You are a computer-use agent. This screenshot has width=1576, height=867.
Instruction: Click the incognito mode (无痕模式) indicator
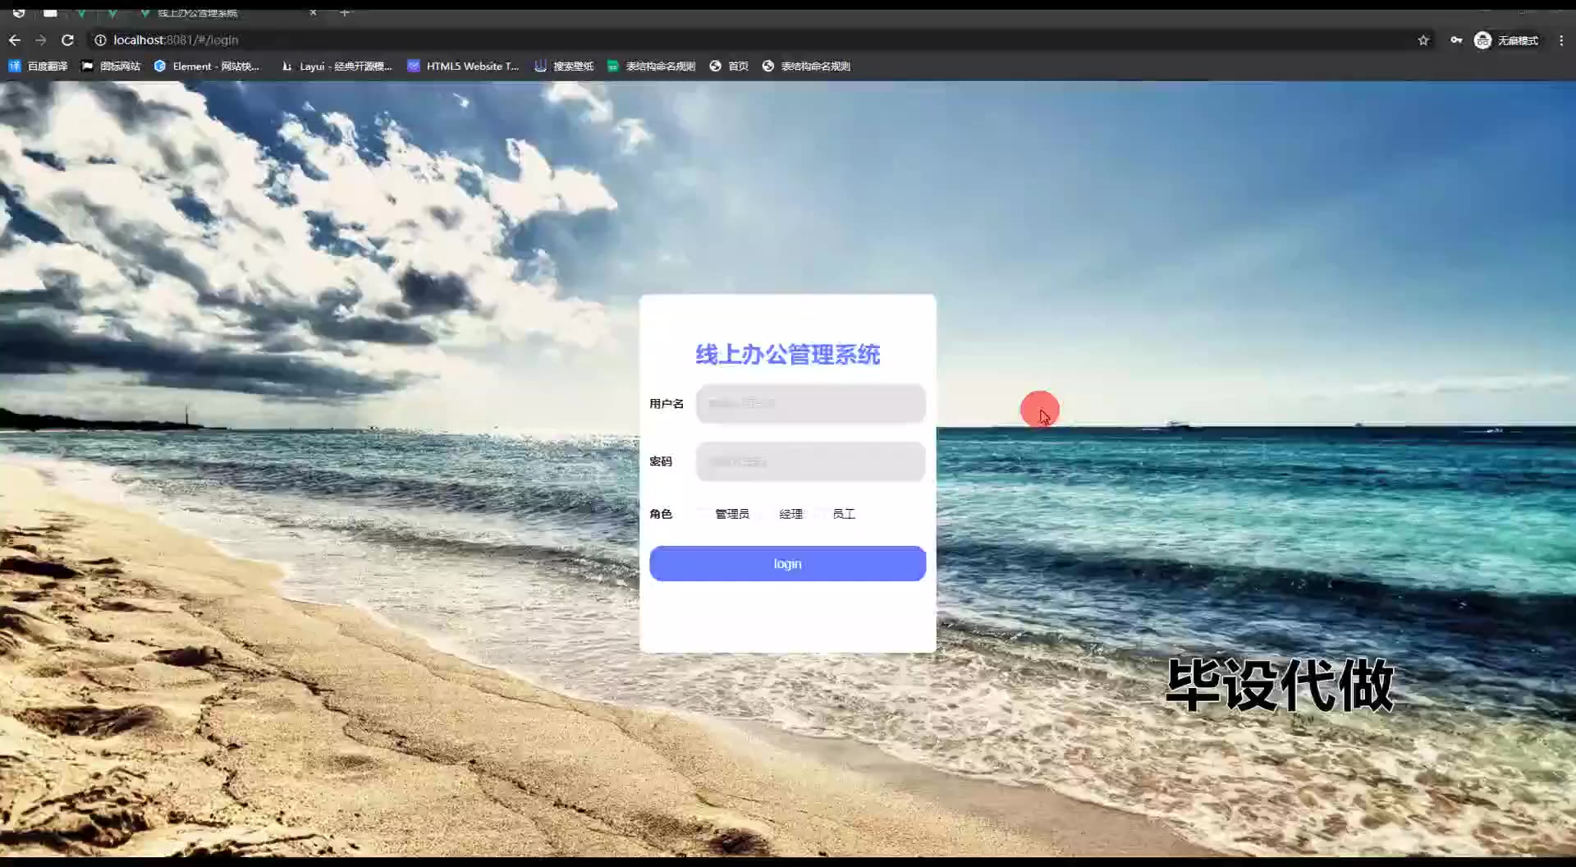coord(1506,40)
